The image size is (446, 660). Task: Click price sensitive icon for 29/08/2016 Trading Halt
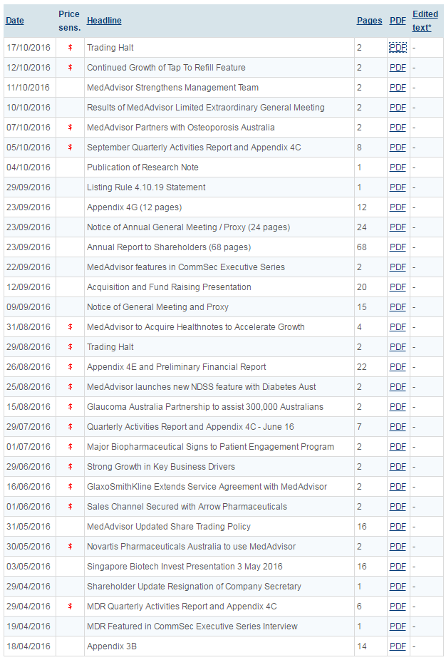pyautogui.click(x=70, y=347)
